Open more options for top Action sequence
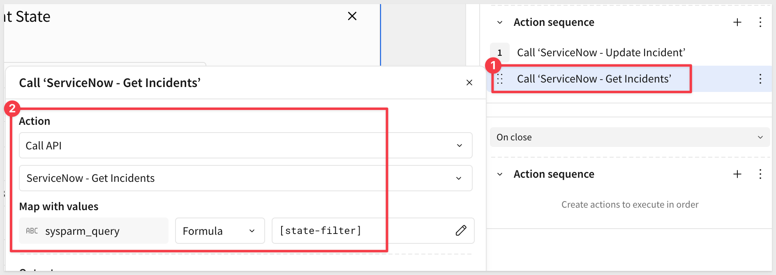776x275 pixels. point(760,22)
